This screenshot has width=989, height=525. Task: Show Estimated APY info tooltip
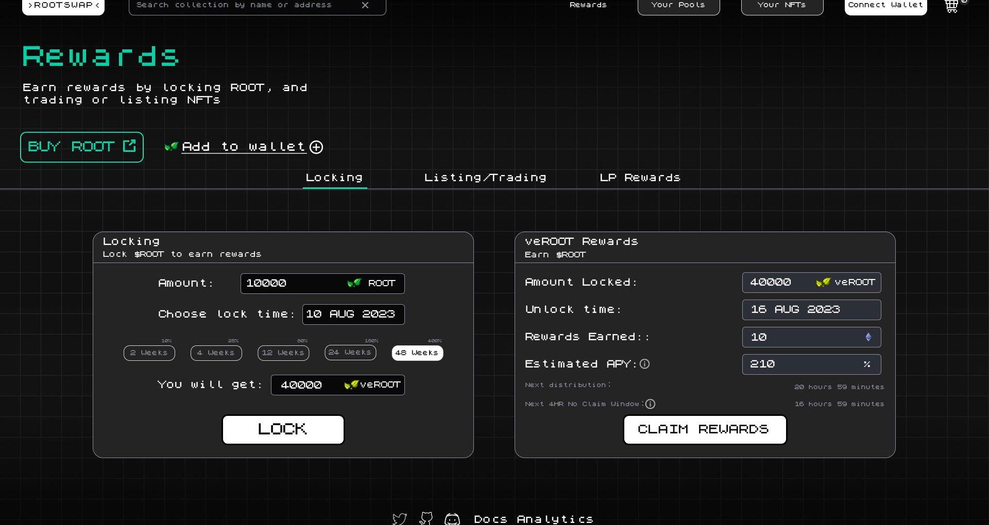tap(644, 364)
